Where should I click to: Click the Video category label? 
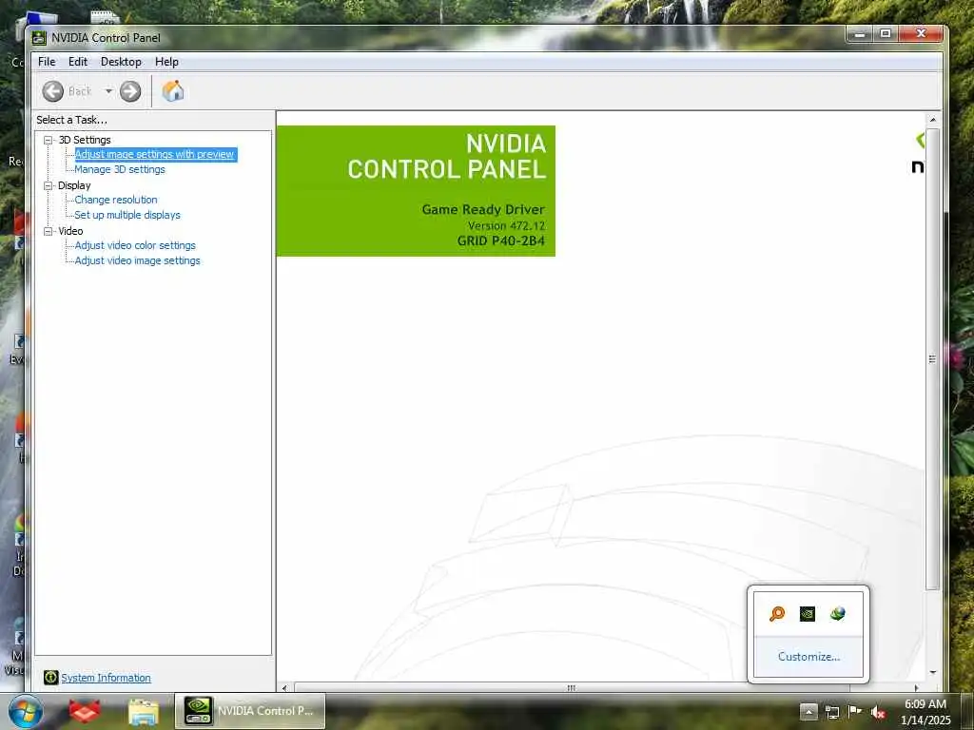70,231
